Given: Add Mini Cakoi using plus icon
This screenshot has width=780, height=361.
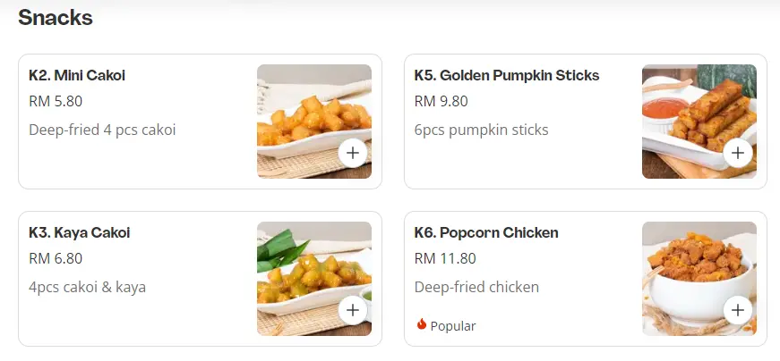Looking at the screenshot, I should [x=353, y=154].
